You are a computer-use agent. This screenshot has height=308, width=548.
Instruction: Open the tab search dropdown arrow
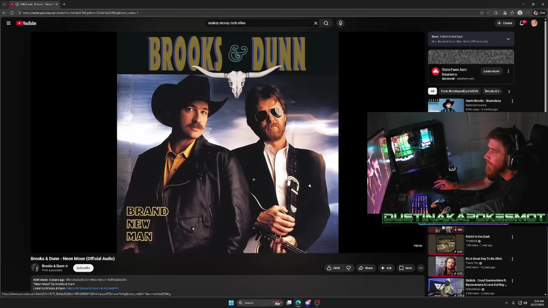click(x=4, y=4)
